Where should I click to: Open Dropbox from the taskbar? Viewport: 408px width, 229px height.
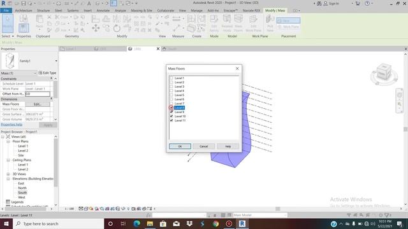pyautogui.click(x=189, y=223)
